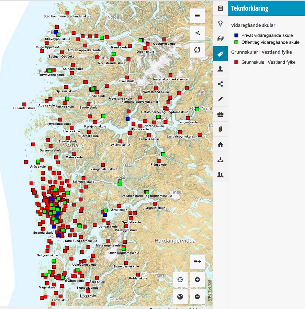The height and width of the screenshot is (309, 305).
Task: Click the download sidebar icon
Action: click(220, 159)
